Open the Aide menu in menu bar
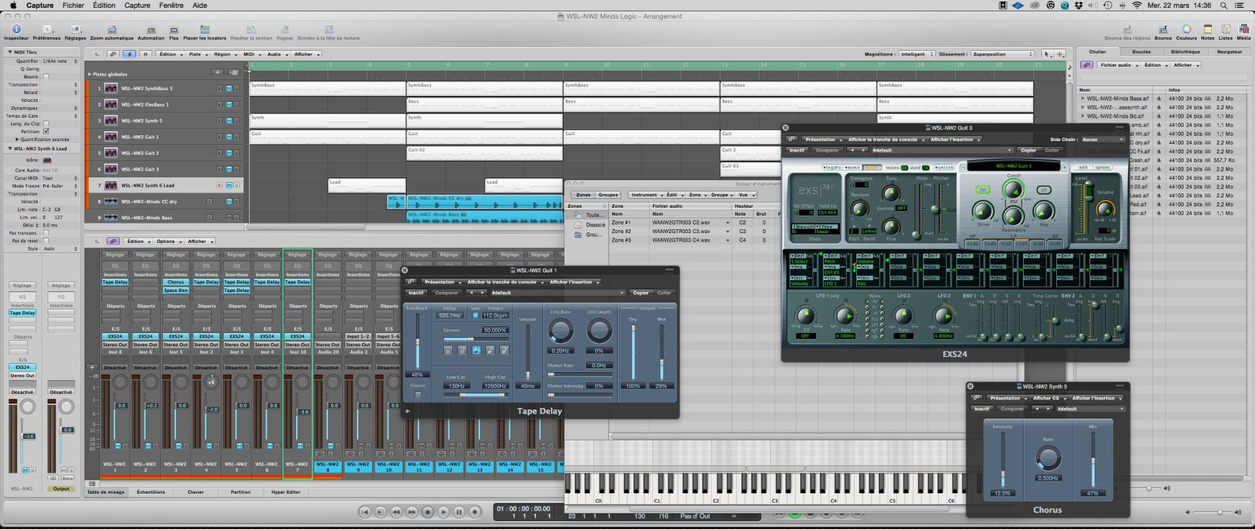The height and width of the screenshot is (529, 1255). click(200, 5)
